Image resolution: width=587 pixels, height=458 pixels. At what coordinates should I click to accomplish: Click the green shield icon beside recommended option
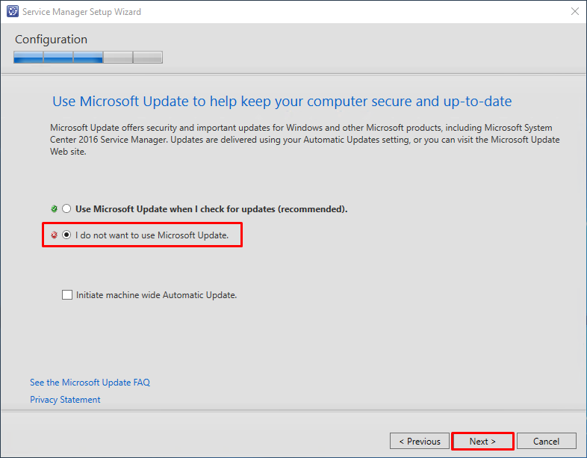pos(55,208)
